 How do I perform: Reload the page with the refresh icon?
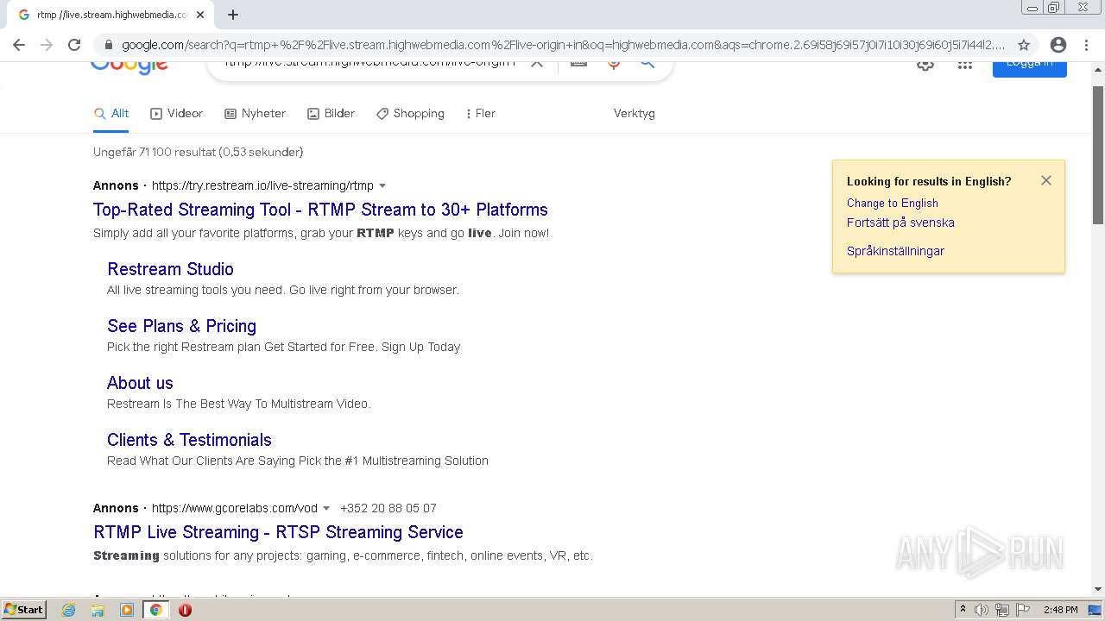tap(74, 45)
